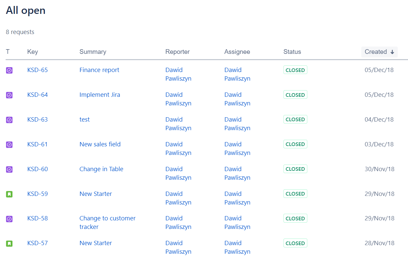Sort requests by Reporter column header
This screenshot has height=259, width=408.
pyautogui.click(x=178, y=52)
